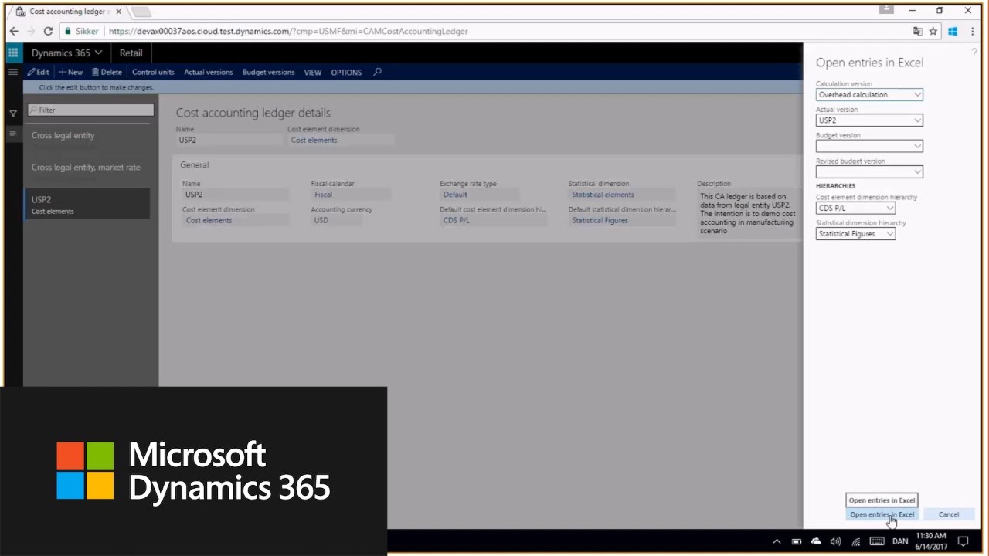Open the Action Center notification icon
Image resolution: width=989 pixels, height=556 pixels.
964,541
